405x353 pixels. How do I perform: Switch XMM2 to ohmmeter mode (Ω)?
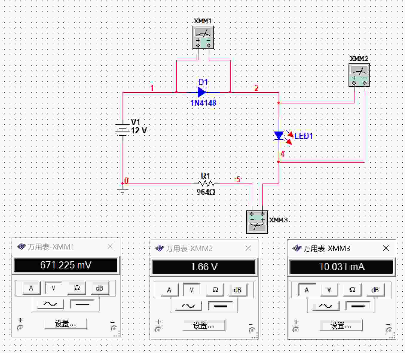click(x=215, y=290)
